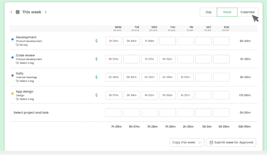Click empty Sunday field in new row
267x155 pixels.
click(x=221, y=113)
